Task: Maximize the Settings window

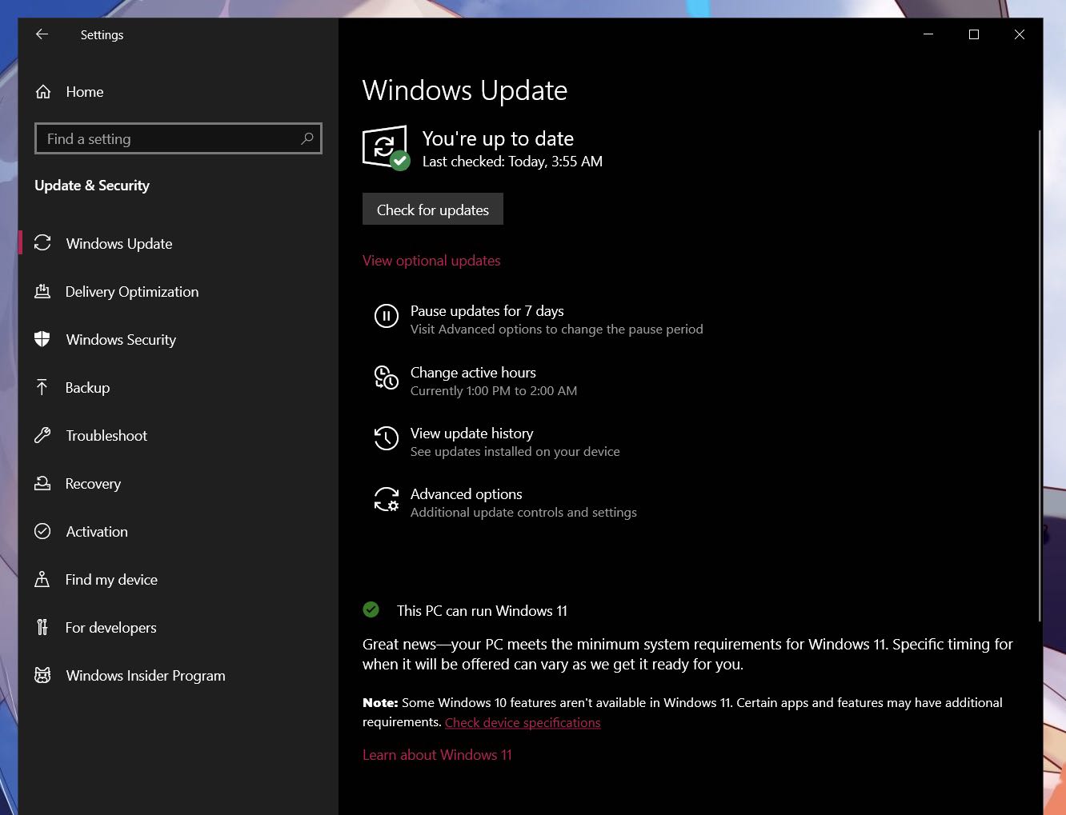Action: coord(974,34)
